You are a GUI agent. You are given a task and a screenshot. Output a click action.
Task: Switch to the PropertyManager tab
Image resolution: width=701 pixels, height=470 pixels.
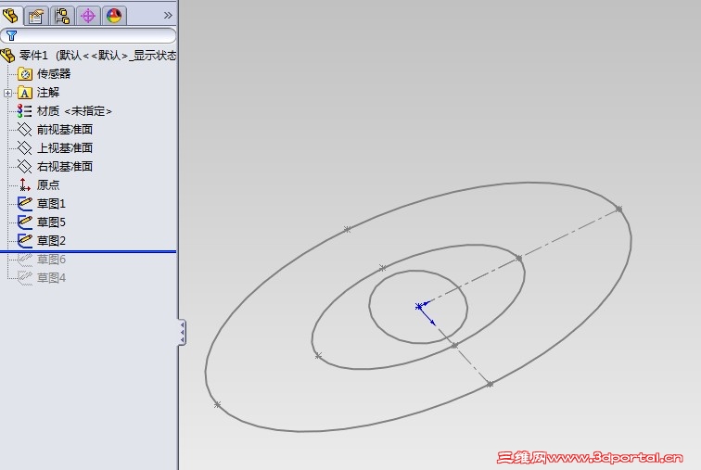tap(36, 16)
